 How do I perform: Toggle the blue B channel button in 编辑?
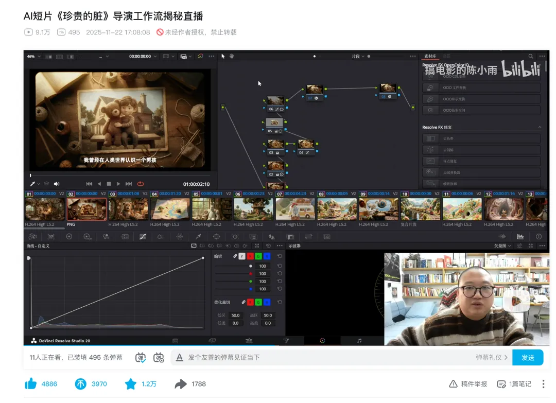pos(267,256)
